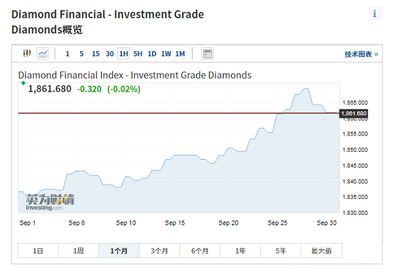Switch to candlestick chart type
Image resolution: width=393 pixels, height=271 pixels.
(28, 54)
